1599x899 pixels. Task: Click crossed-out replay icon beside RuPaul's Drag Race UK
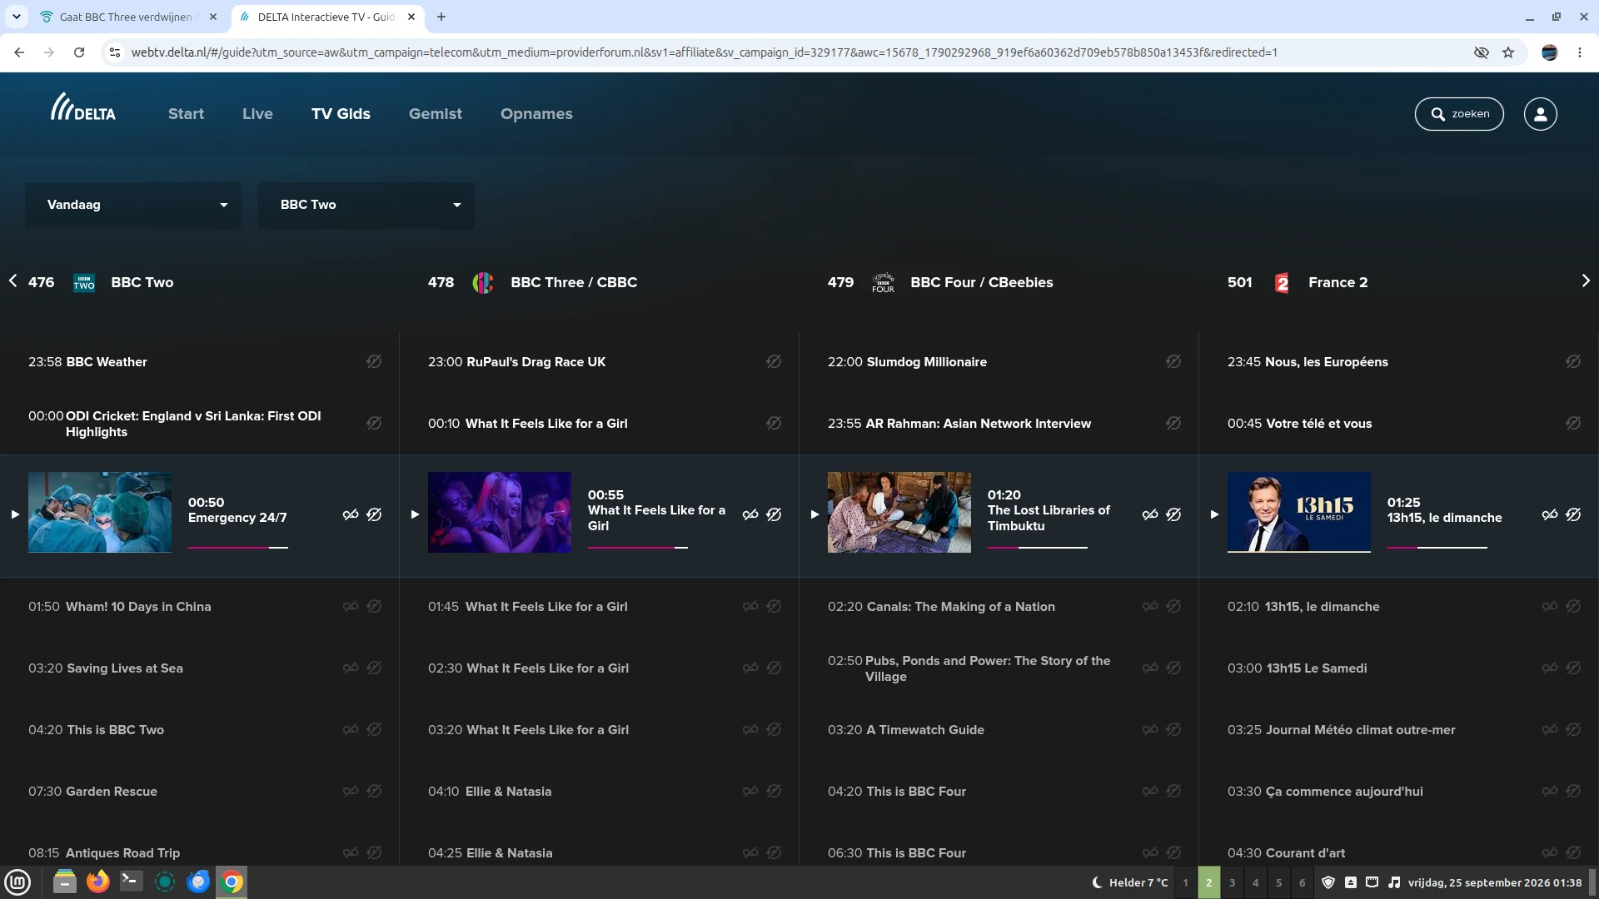pyautogui.click(x=774, y=361)
